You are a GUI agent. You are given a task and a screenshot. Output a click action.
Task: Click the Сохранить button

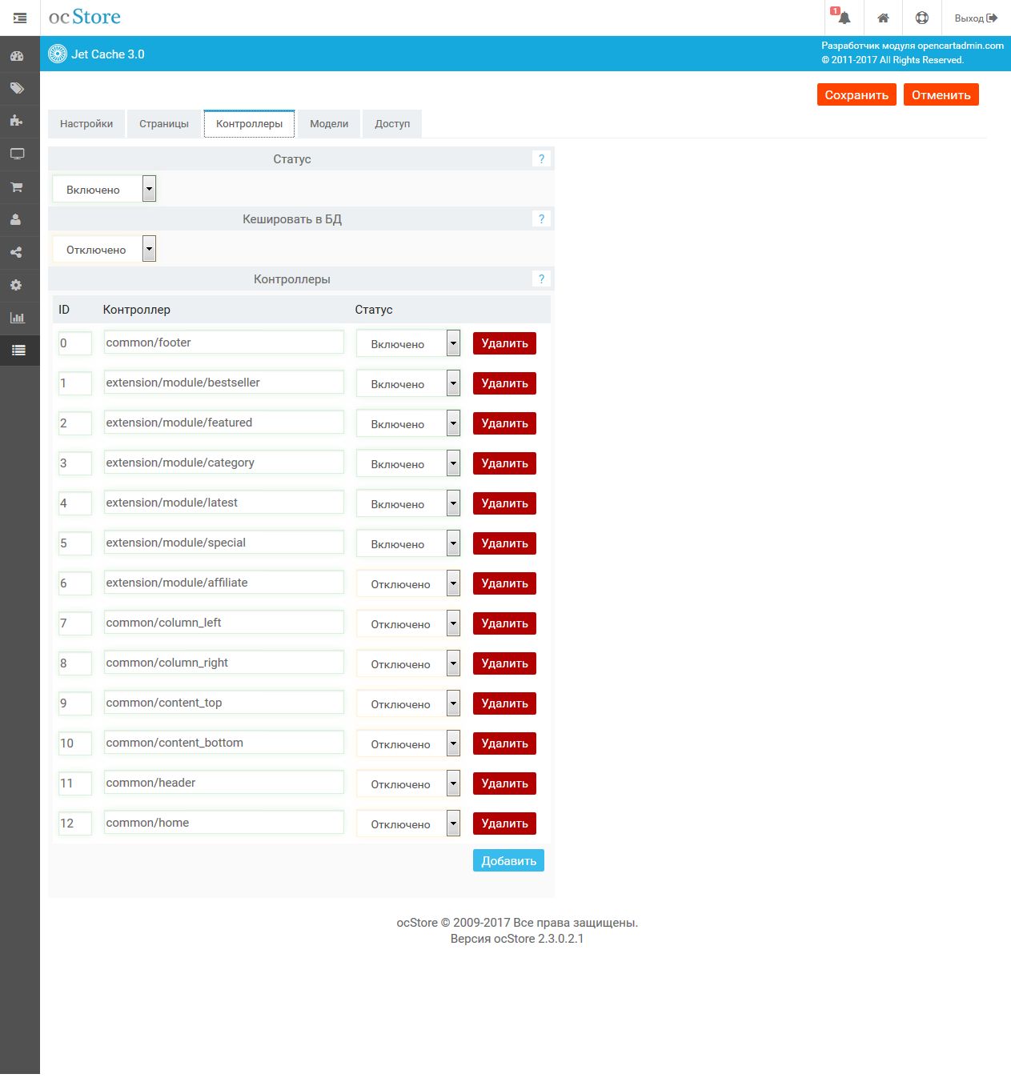tap(857, 94)
